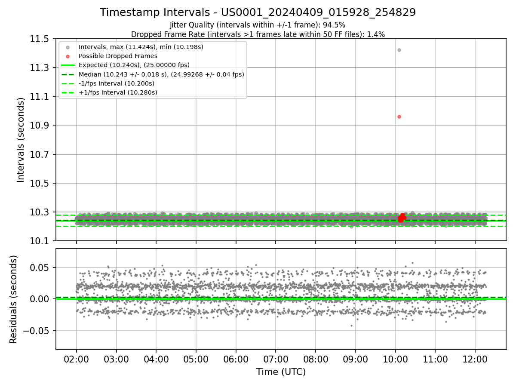Click the lowest residual point near −0.042 before 09:00

point(351,326)
